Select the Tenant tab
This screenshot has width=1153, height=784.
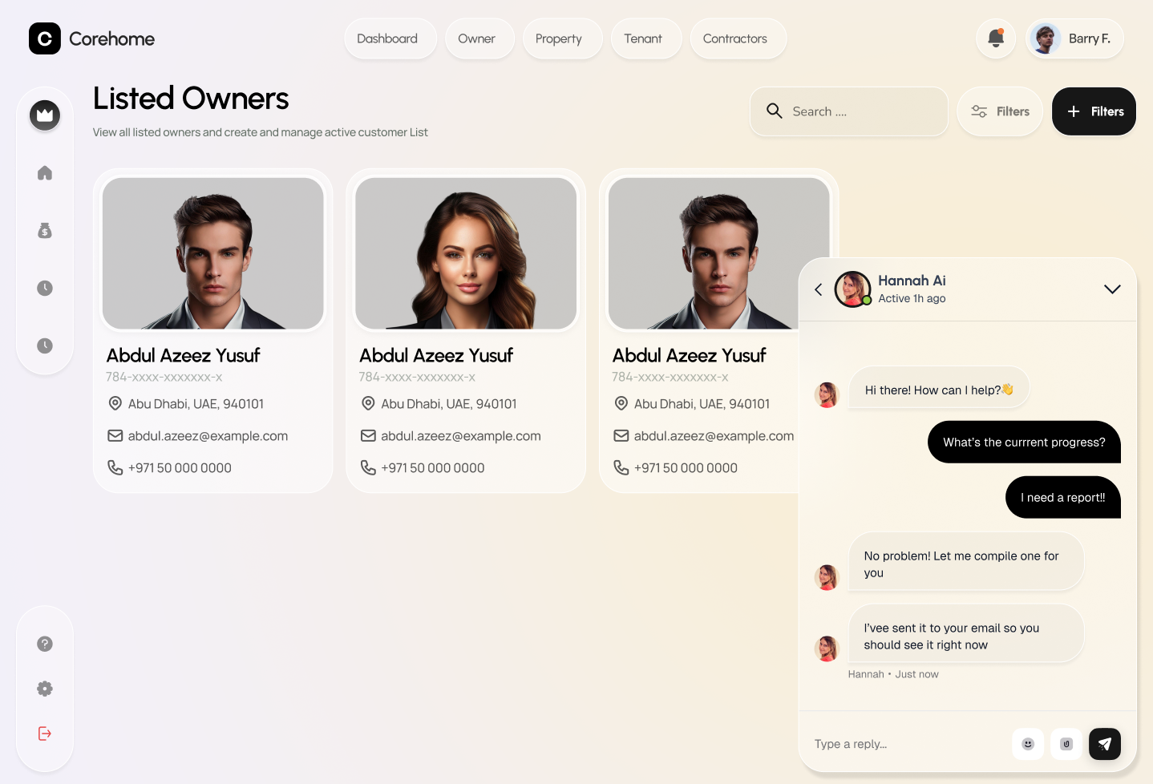tap(645, 38)
